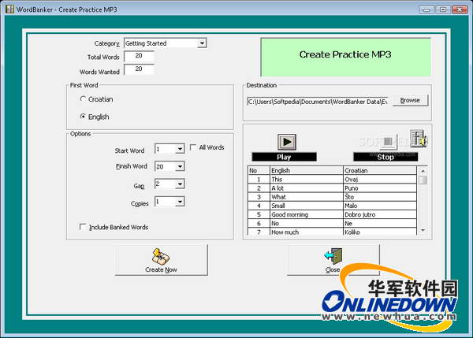Click the Create Practice MP3 green banner
The image size is (473, 338).
click(346, 57)
